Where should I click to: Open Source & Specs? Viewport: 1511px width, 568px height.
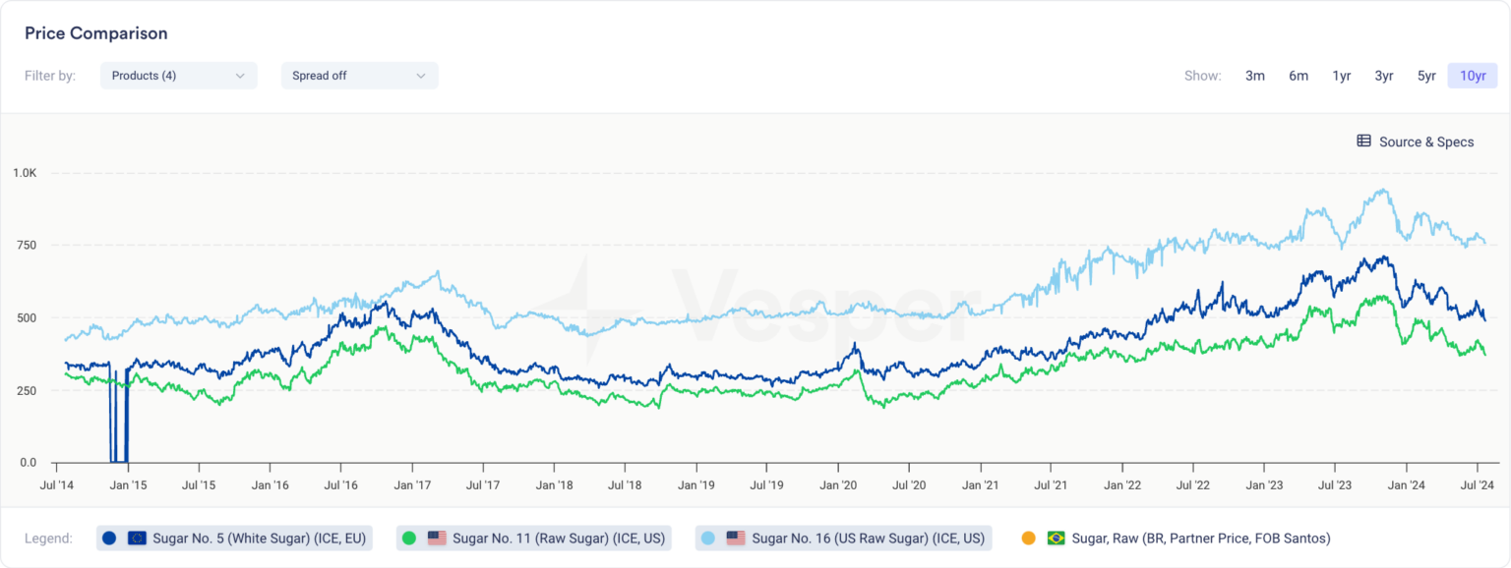pyautogui.click(x=1426, y=142)
